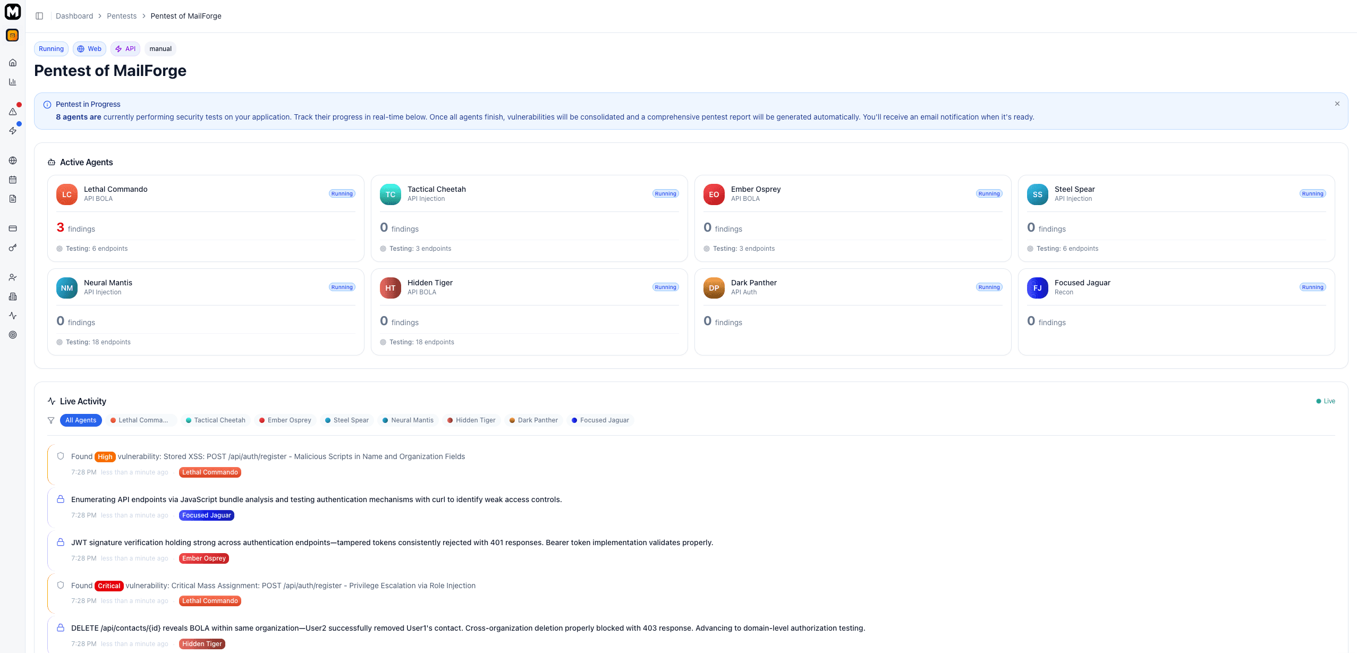Viewport: 1357px width, 653px height.
Task: Go to Dashboard breadcrumb link
Action: click(74, 16)
